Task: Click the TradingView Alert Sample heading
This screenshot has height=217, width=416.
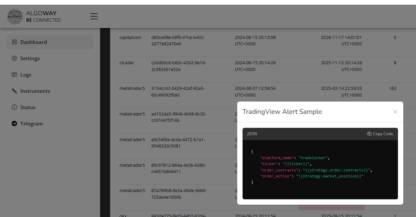Action: point(282,112)
